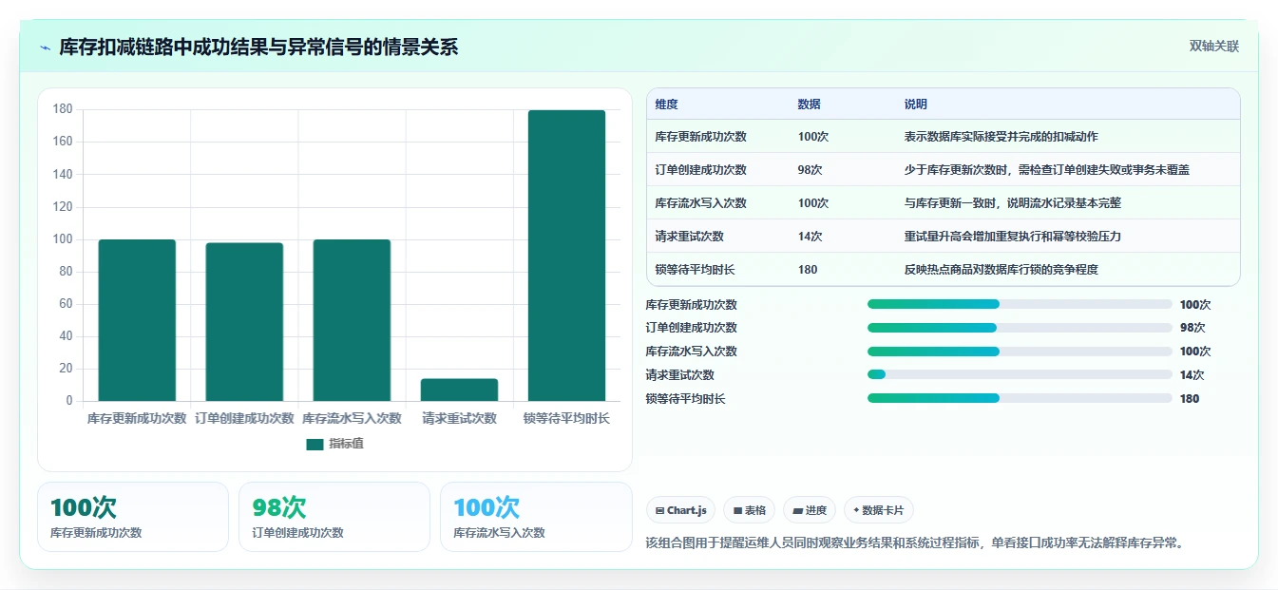Click x-axis label 锁等待平均时长 under the chart
This screenshot has height=590, width=1278.
[567, 418]
